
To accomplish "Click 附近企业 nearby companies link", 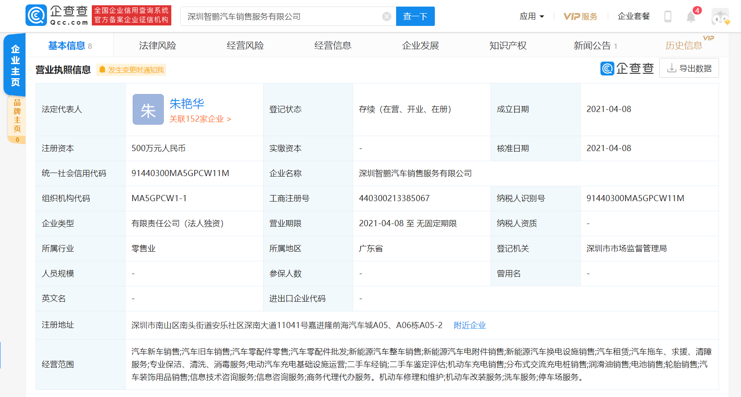I will coord(470,325).
